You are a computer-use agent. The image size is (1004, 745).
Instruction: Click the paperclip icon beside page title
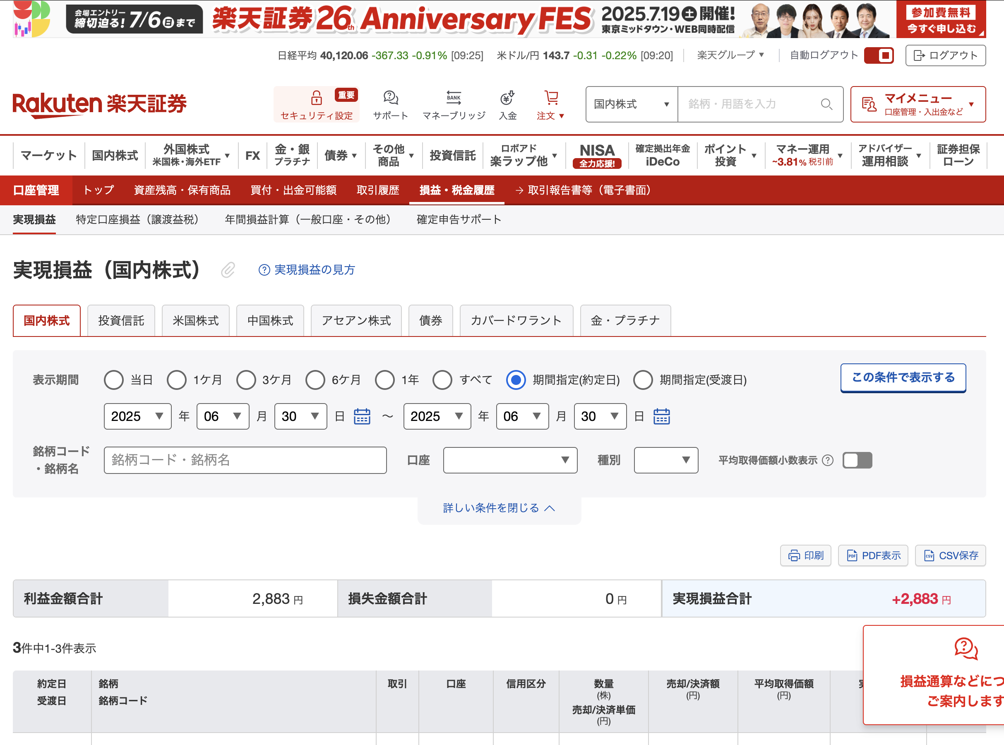point(228,270)
